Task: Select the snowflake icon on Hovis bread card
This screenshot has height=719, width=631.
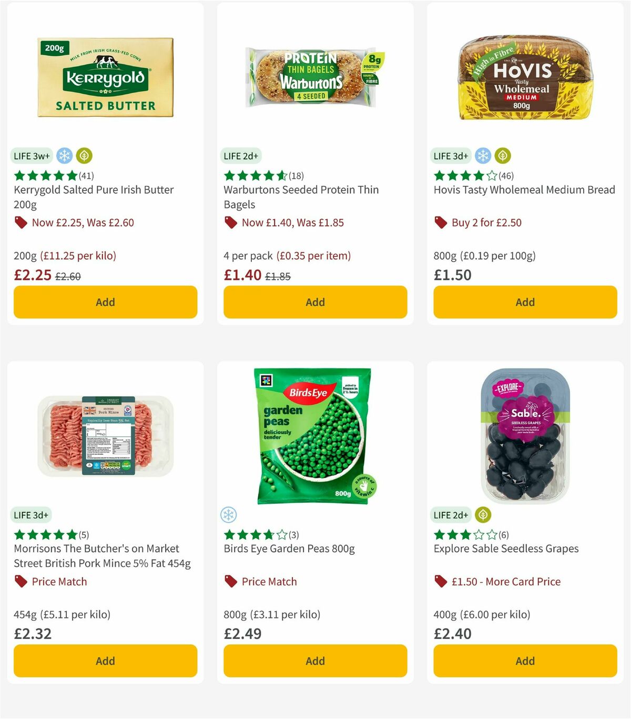Action: click(483, 156)
